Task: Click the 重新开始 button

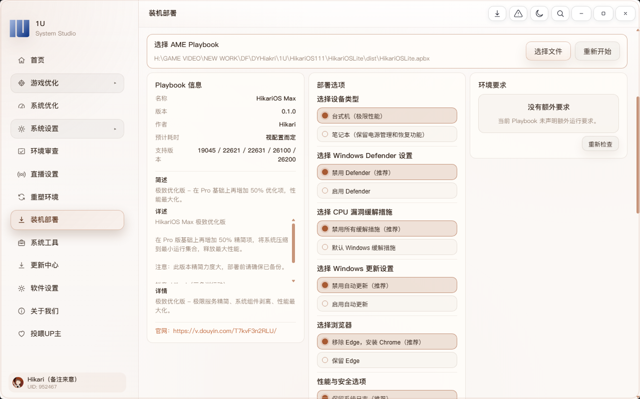Action: click(597, 51)
